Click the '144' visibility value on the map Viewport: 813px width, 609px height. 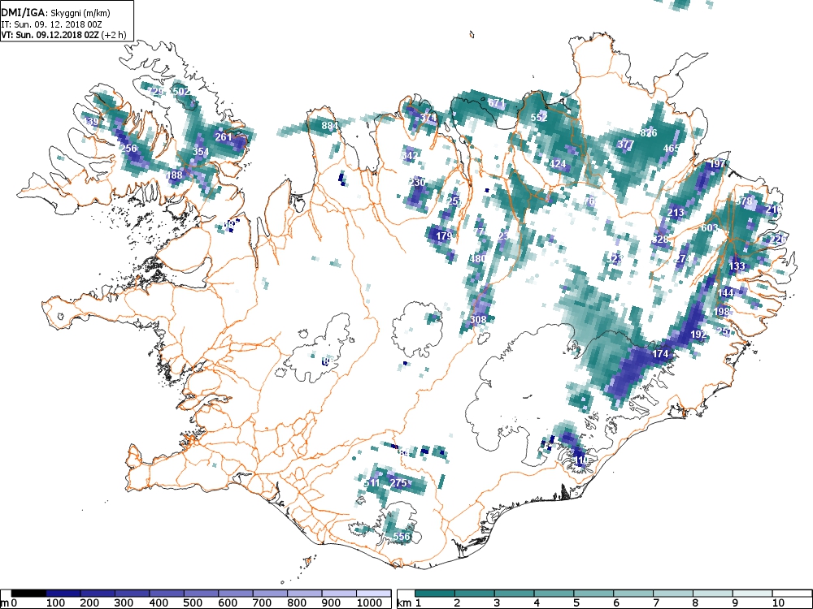(725, 293)
